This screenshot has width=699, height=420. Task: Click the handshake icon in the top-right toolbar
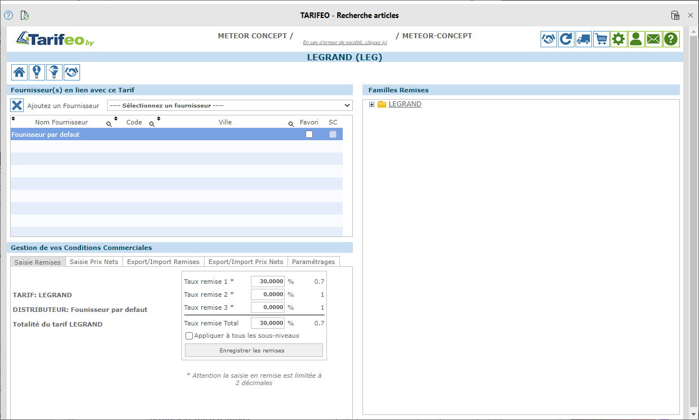pos(548,39)
